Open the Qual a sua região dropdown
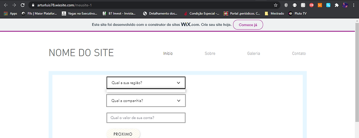This screenshot has height=138, width=359. 146,83
